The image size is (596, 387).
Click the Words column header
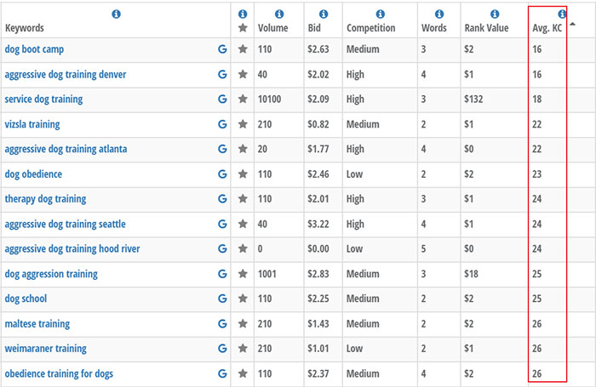click(x=433, y=28)
